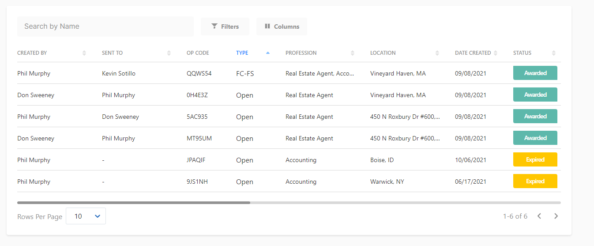Click the Expired badge for JPAQIF
Screen dimensions: 594x246
coord(535,159)
